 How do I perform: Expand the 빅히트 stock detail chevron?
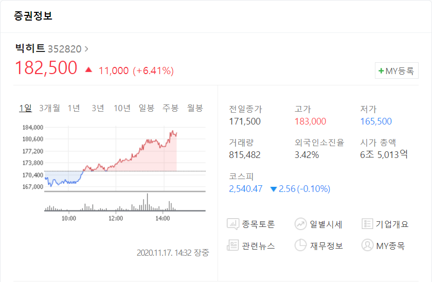pos(86,49)
